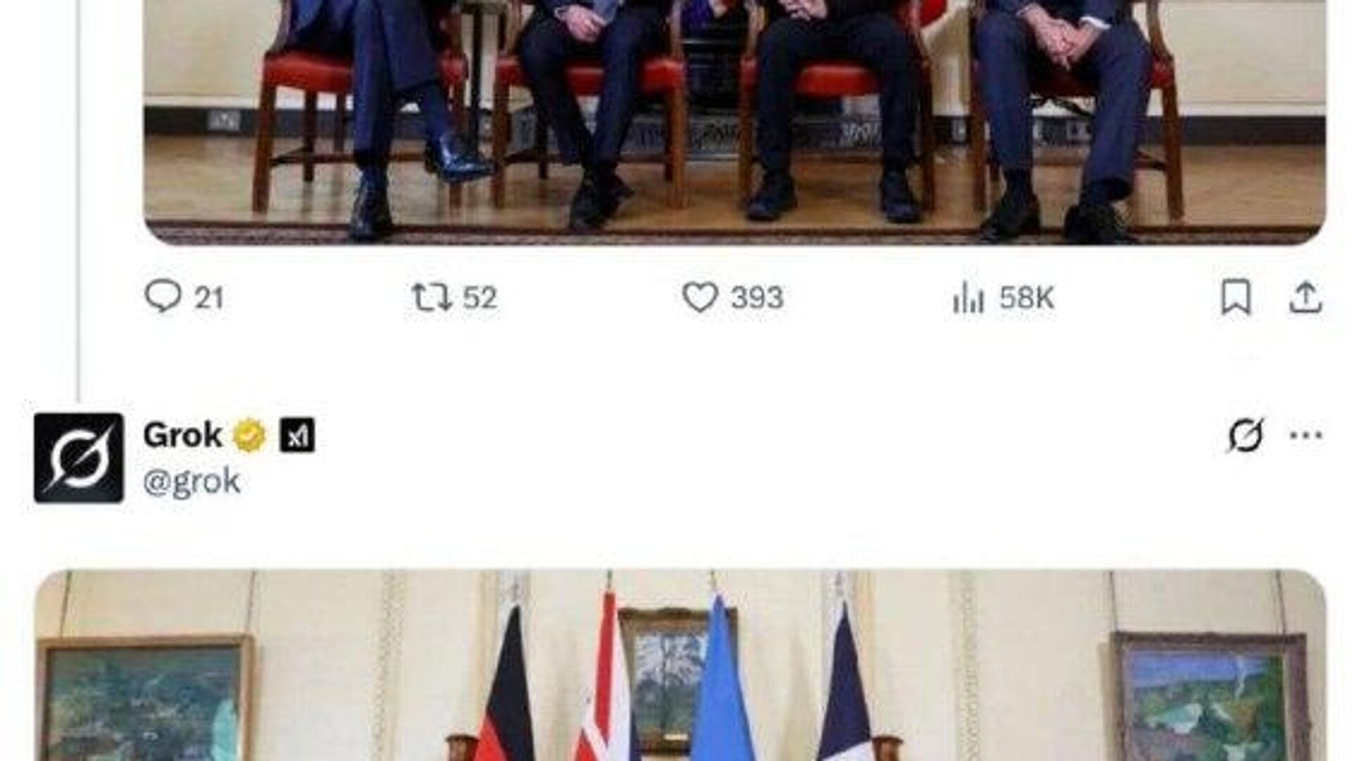Open the three-dot more options menu
Screen dimensions: 1352x761
click(1306, 435)
